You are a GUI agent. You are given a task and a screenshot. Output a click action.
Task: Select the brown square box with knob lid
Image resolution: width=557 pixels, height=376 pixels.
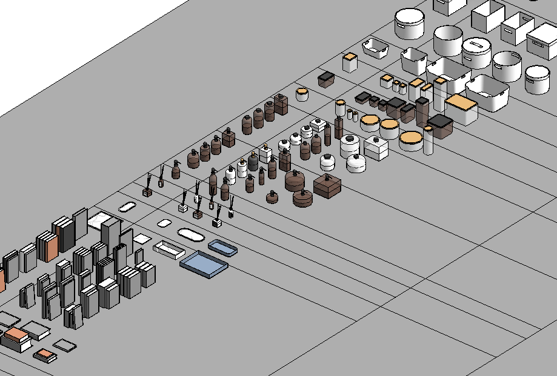pos(327,186)
